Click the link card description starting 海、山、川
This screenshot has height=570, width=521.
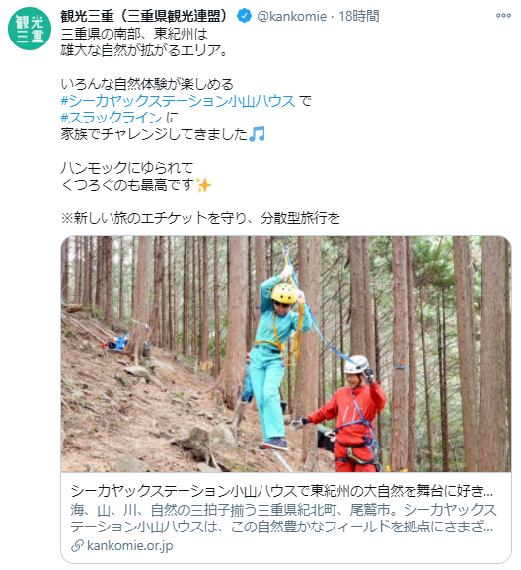pyautogui.click(x=283, y=518)
